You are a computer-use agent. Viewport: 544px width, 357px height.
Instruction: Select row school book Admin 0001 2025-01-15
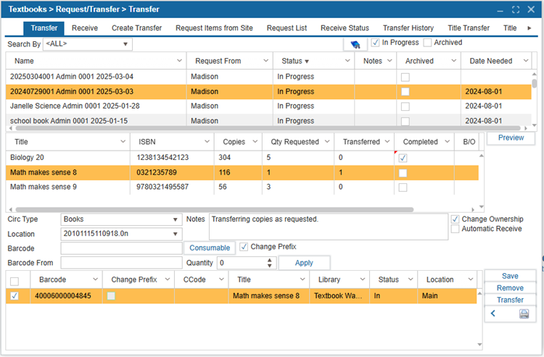click(268, 120)
